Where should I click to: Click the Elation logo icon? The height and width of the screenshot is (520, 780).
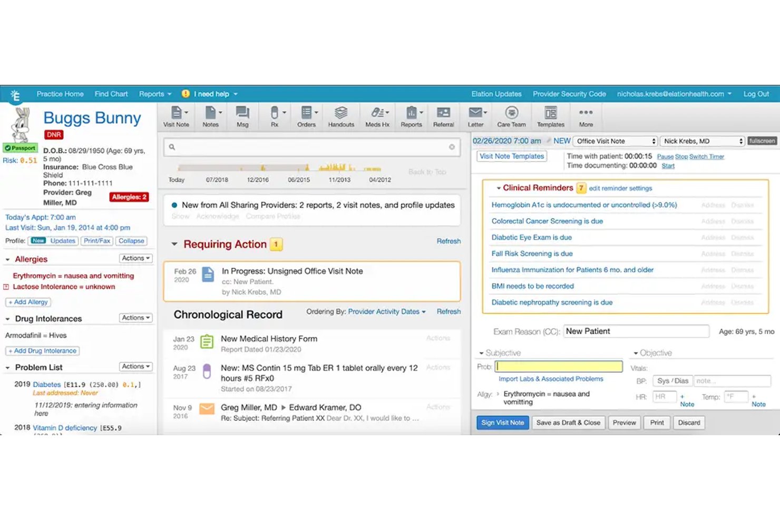click(15, 95)
